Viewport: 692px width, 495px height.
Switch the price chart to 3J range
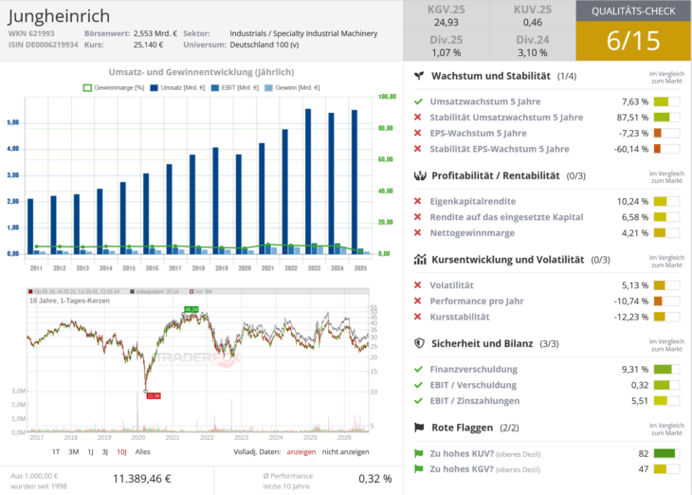(105, 451)
